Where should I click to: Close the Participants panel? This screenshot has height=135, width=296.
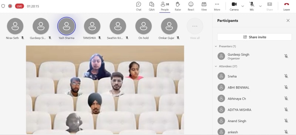click(288, 21)
